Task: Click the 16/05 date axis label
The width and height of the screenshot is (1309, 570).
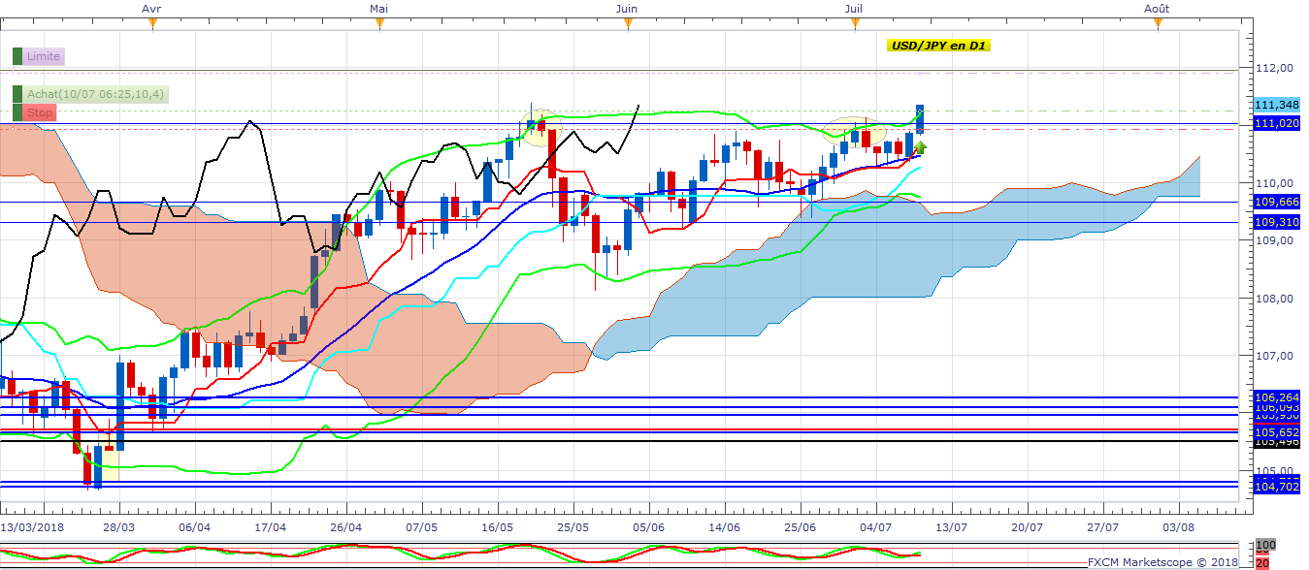Action: click(498, 526)
